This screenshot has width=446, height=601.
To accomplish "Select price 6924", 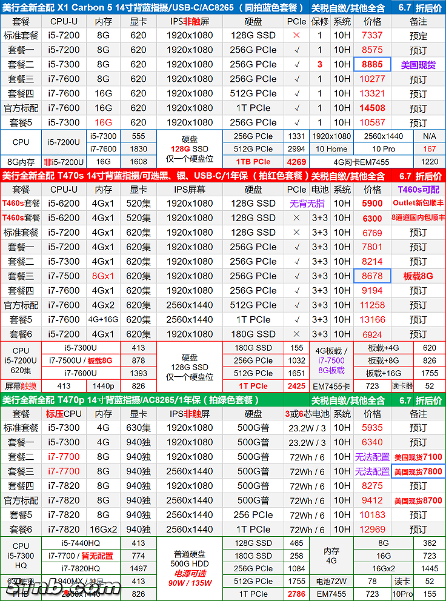I will click(372, 334).
